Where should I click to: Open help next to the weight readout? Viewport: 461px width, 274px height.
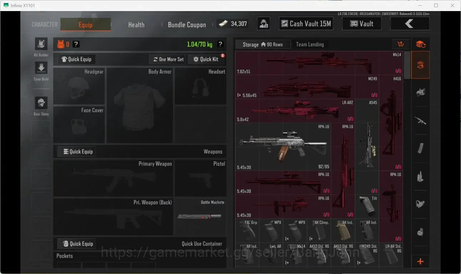click(220, 44)
